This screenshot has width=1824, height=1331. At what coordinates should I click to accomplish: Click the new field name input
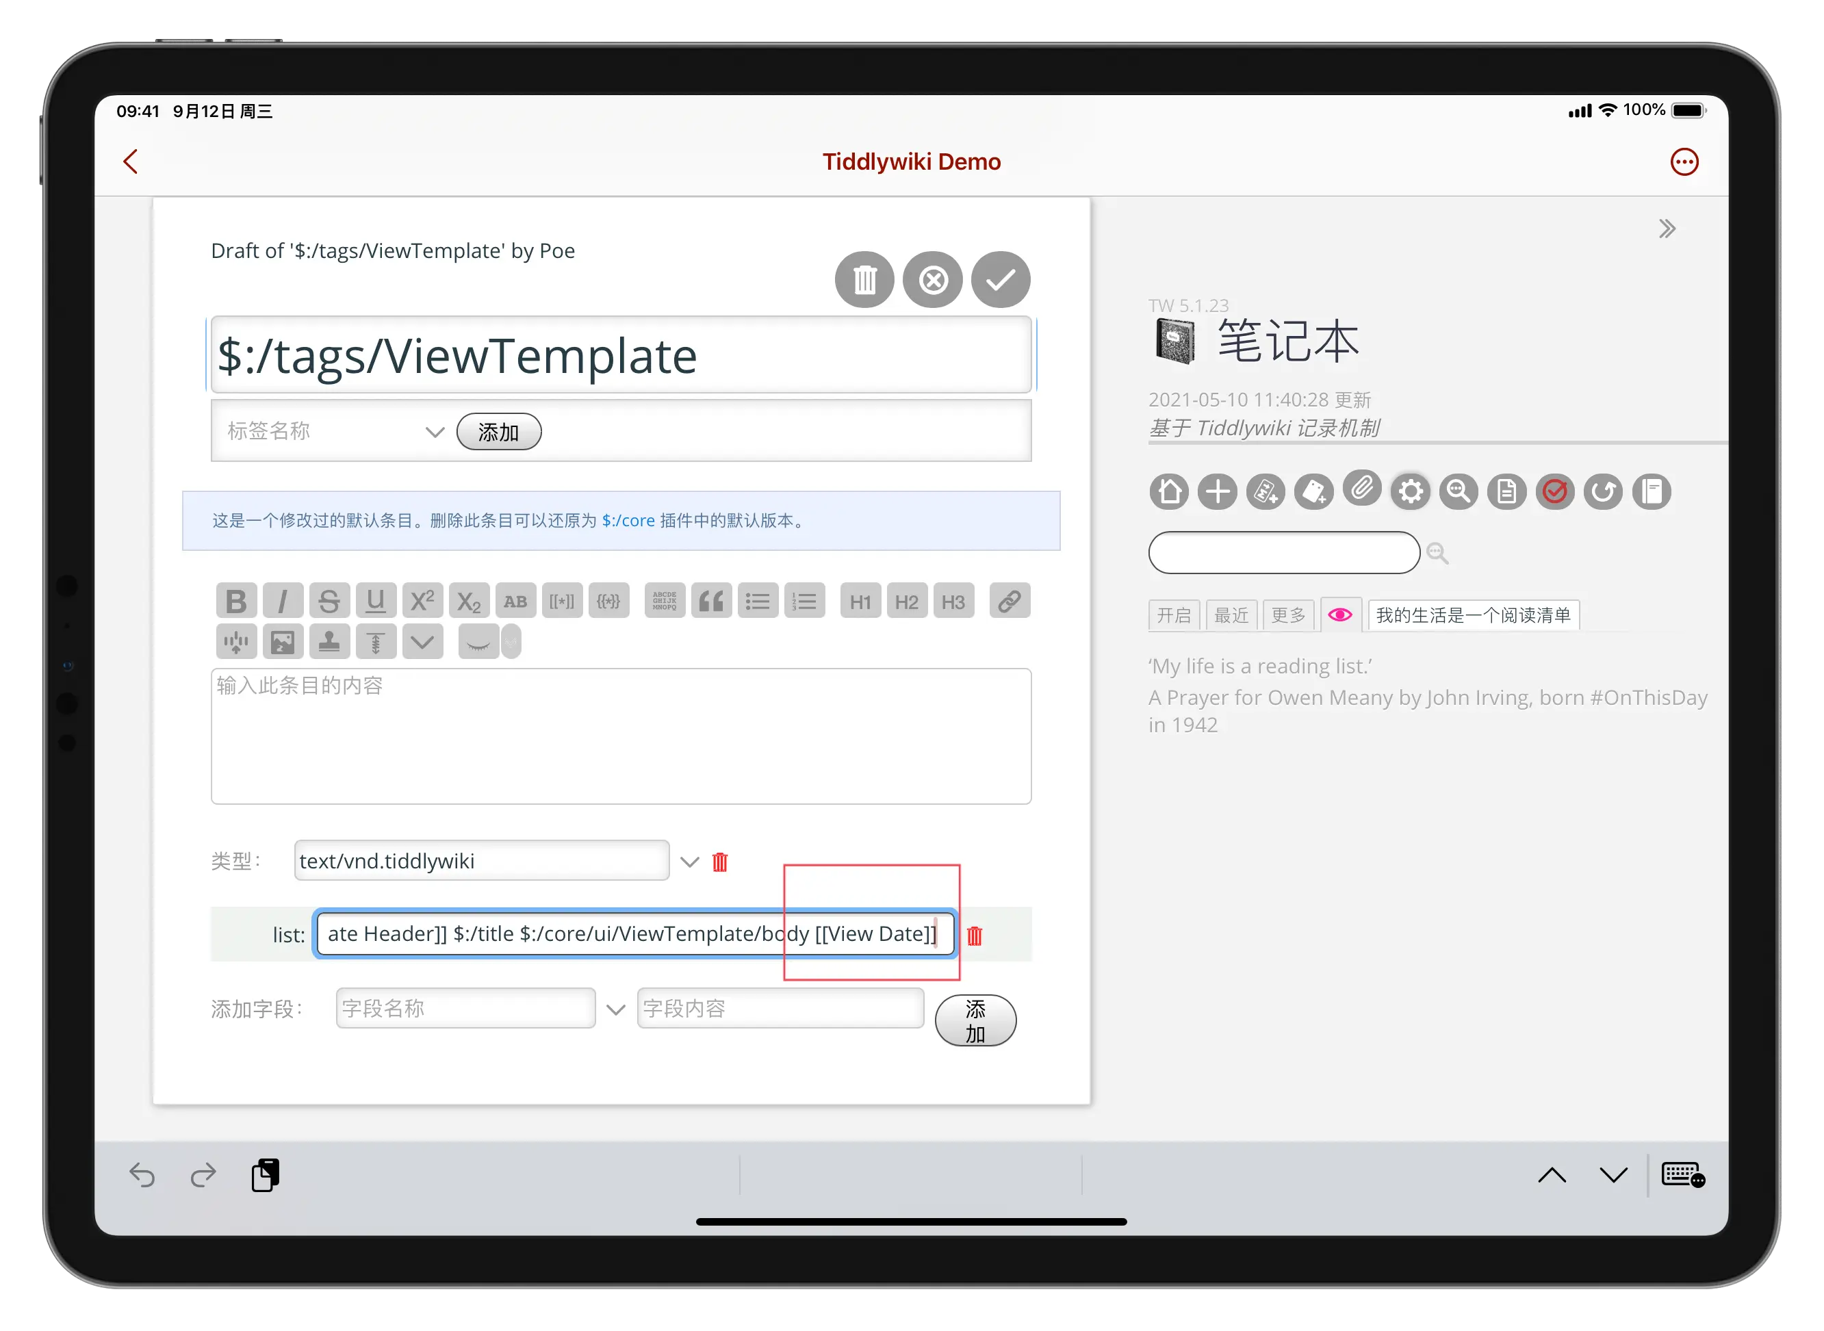[465, 1009]
